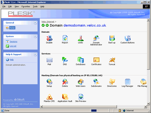Open the Databases icon
The width and height of the screenshot is (151, 113).
click(81, 60)
